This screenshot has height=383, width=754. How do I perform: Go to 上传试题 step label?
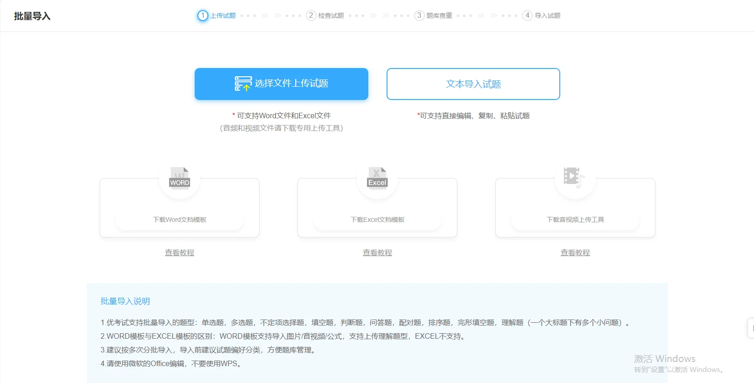(x=223, y=16)
